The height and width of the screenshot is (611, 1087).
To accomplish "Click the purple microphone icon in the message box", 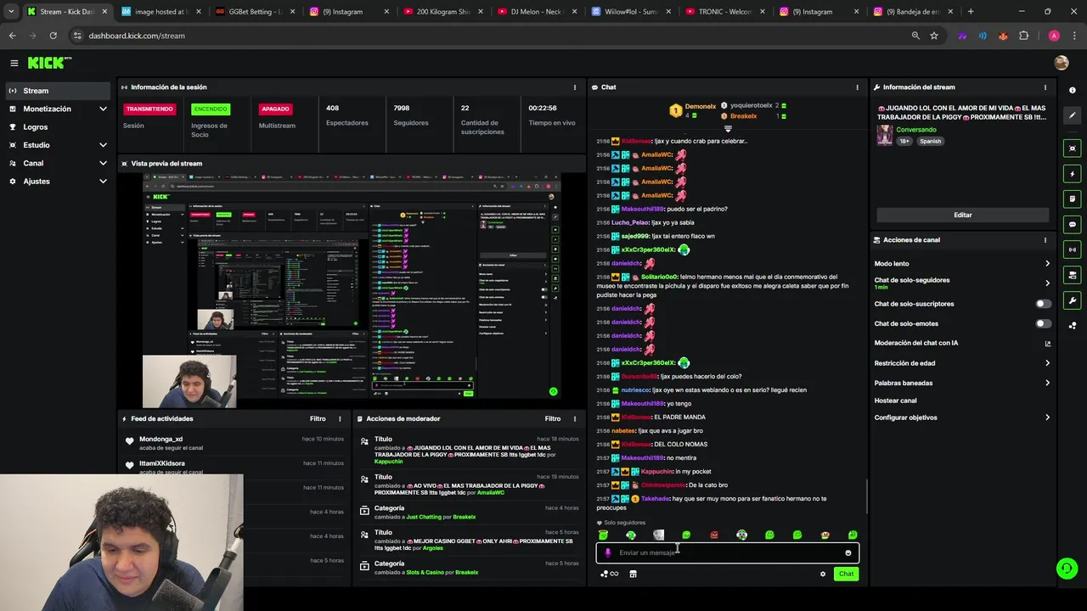I will click(x=607, y=552).
